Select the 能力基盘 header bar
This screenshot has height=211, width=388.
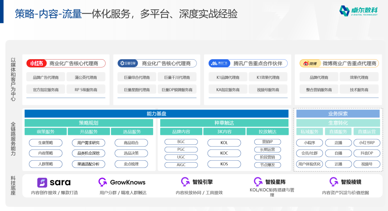pyautogui.click(x=156, y=114)
